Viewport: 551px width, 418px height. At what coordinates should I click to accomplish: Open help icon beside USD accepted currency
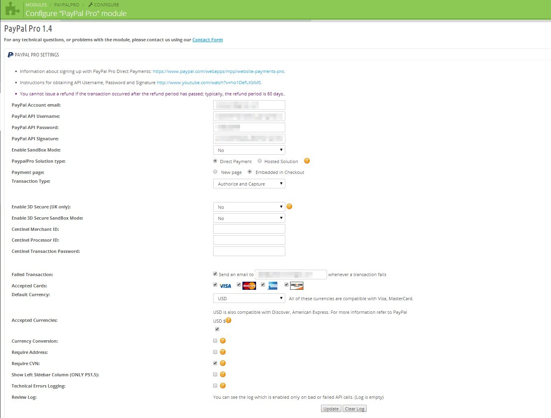pos(228,320)
